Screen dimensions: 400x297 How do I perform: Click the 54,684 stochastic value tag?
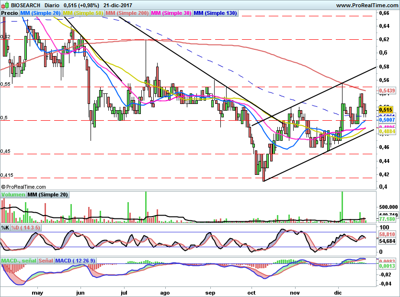point(387,241)
